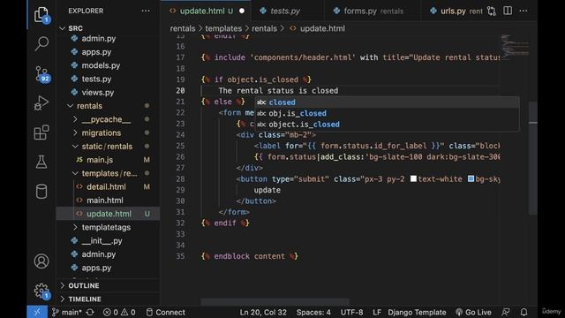
Task: Open the Manage gear icon
Action: [x=41, y=291]
